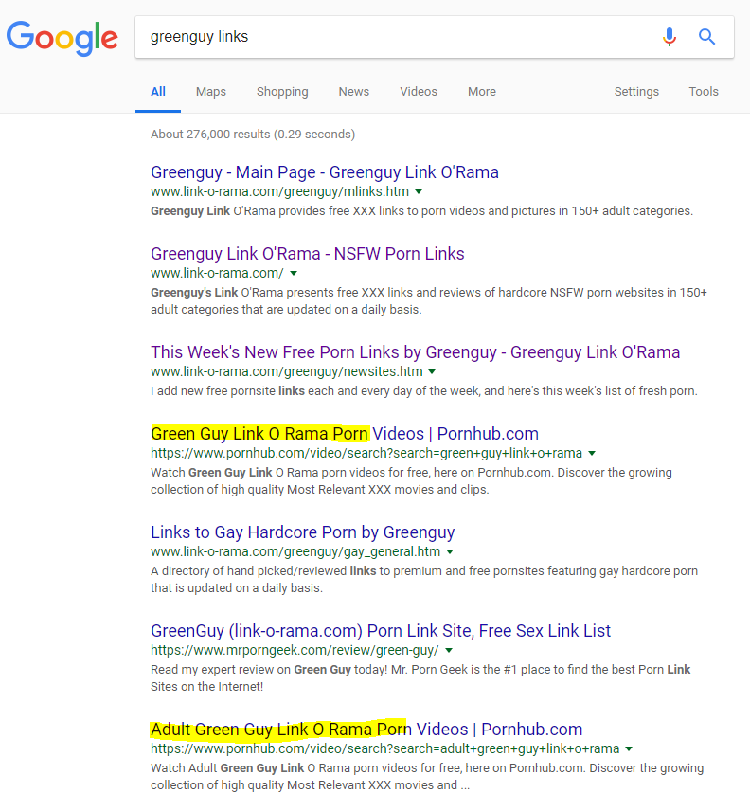Open 'Links to Gay Hardcore' result link
This screenshot has width=750, height=811.
(x=302, y=532)
